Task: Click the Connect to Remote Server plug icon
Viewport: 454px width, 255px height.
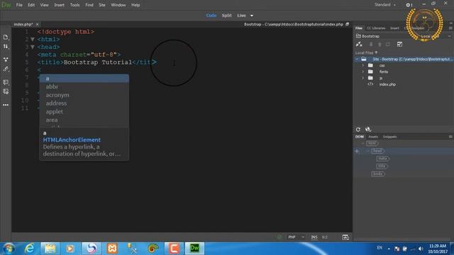Action: click(x=359, y=44)
